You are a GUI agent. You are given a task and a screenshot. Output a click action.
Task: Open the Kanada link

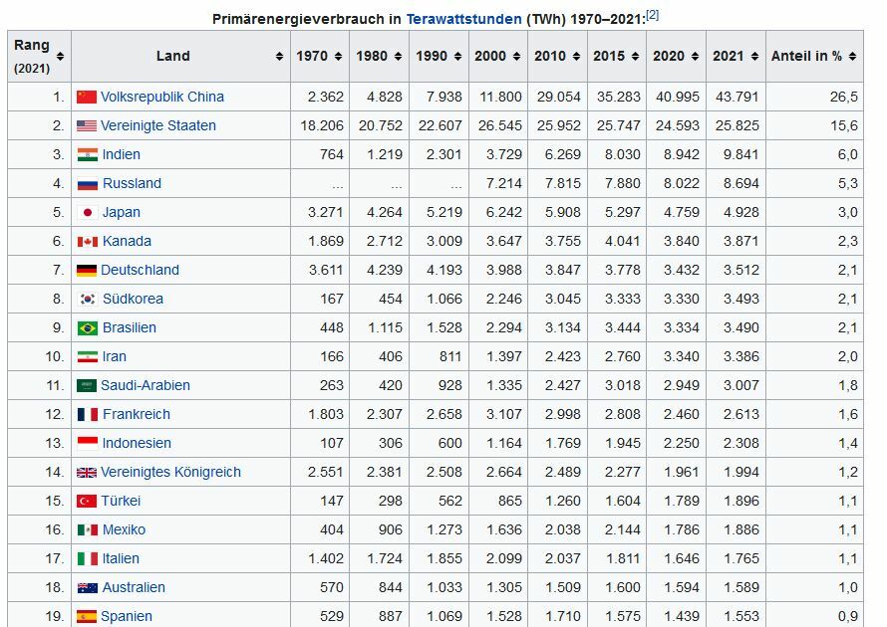127,241
